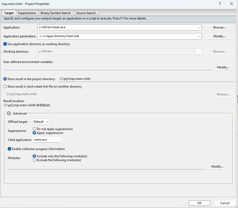Go to the Source Search tab
The height and width of the screenshot is (208, 238).
coord(86,13)
